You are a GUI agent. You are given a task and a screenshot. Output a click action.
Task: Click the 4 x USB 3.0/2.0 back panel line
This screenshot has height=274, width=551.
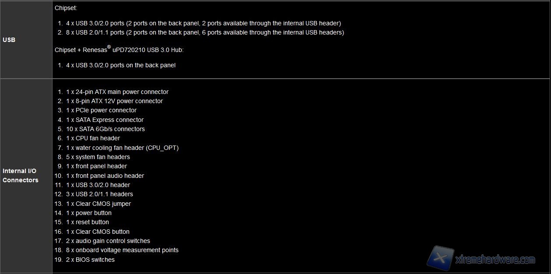click(120, 65)
